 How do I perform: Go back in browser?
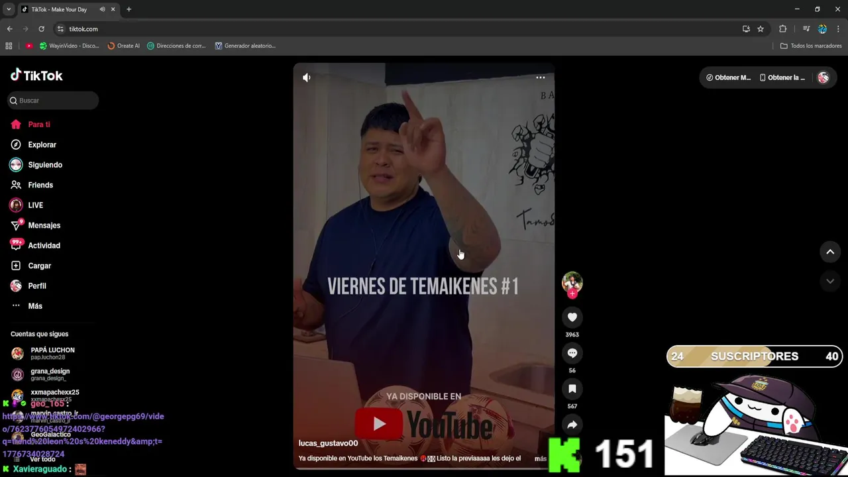[9, 29]
